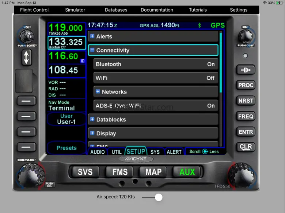
Task: Tap the FREQ button
Action: click(246, 116)
